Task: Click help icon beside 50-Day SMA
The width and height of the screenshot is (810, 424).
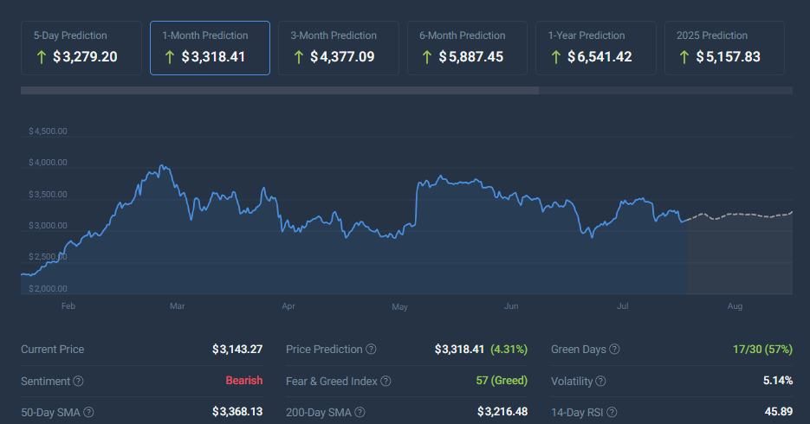Action: point(88,412)
